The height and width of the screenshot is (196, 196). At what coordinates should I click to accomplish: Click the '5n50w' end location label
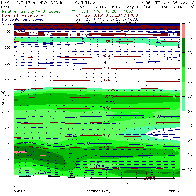click(x=174, y=191)
